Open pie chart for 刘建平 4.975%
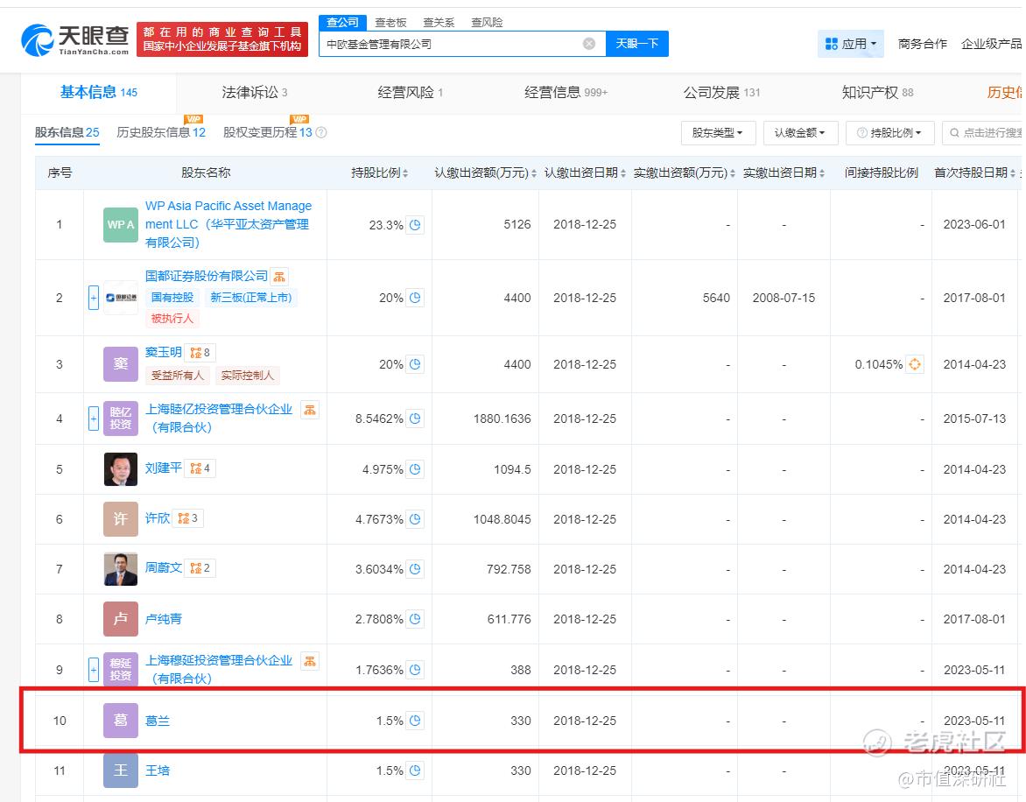The height and width of the screenshot is (802, 1026). click(415, 469)
